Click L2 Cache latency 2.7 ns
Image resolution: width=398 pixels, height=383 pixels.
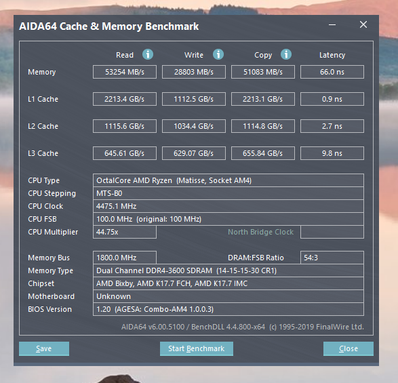click(x=332, y=126)
